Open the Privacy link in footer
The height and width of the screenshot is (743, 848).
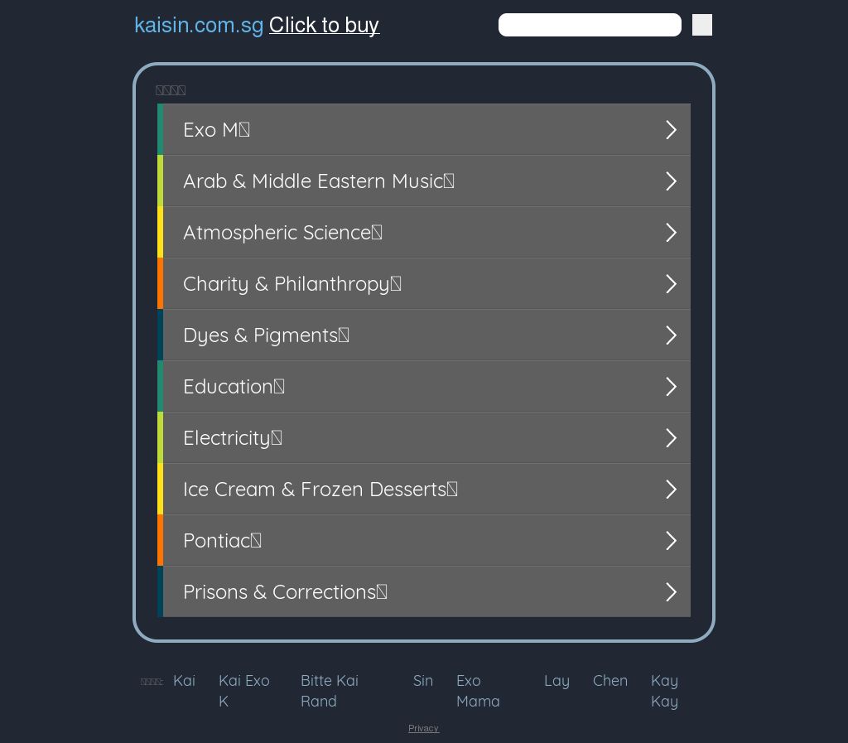(x=423, y=729)
